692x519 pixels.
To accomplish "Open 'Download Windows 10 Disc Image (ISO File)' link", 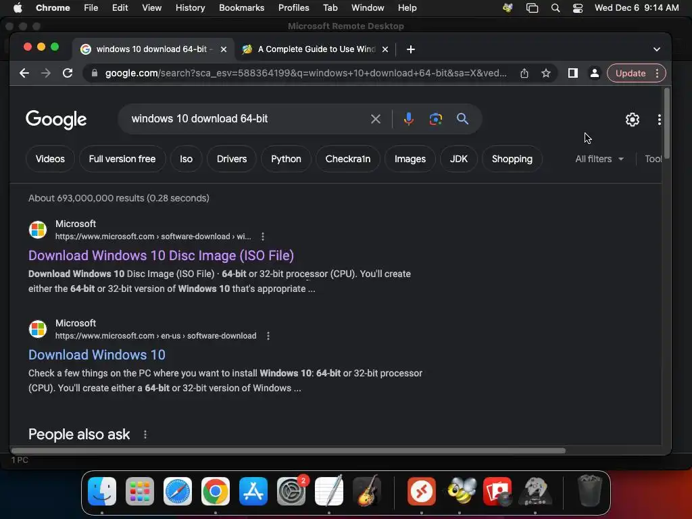I will click(x=161, y=255).
